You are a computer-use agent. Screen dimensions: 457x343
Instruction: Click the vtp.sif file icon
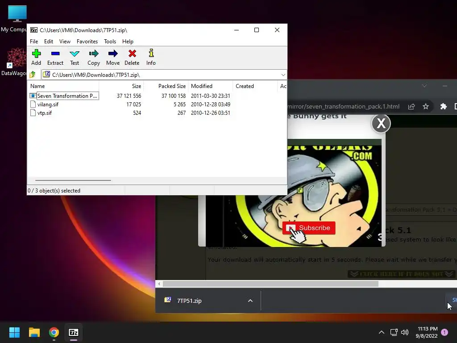point(33,113)
